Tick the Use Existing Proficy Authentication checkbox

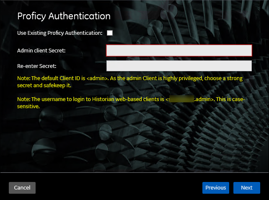tap(110, 33)
